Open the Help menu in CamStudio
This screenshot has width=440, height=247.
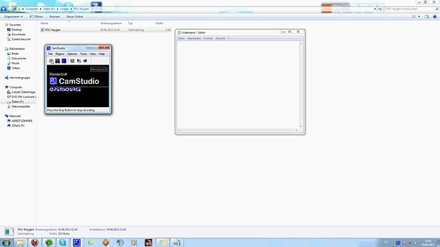pos(102,54)
